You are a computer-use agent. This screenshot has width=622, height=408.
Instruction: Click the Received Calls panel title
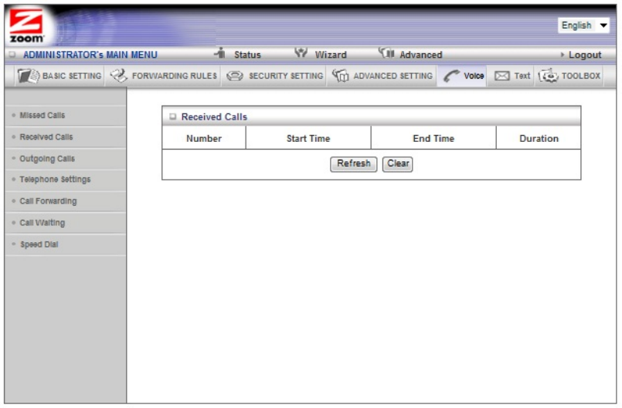click(x=214, y=117)
